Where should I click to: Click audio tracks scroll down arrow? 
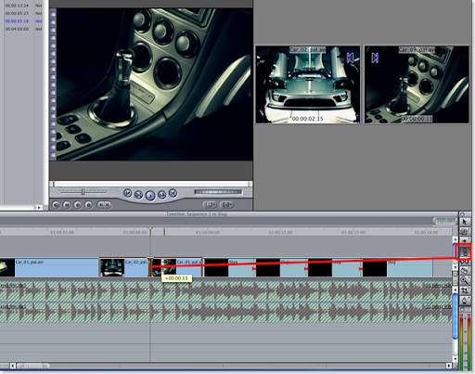456,359
